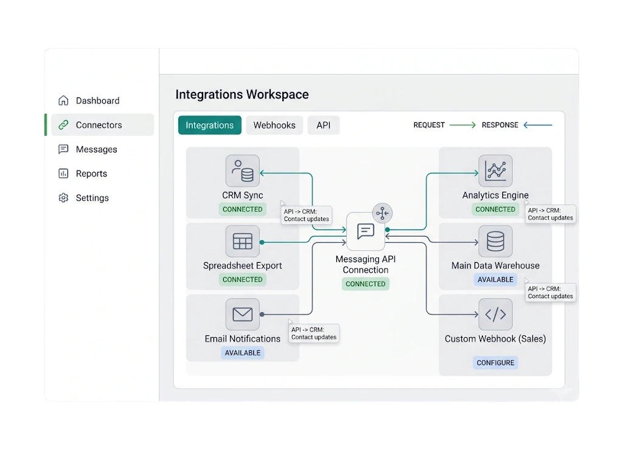
Task: Click the AVAILABLE badge under Email Notifications
Action: (242, 353)
